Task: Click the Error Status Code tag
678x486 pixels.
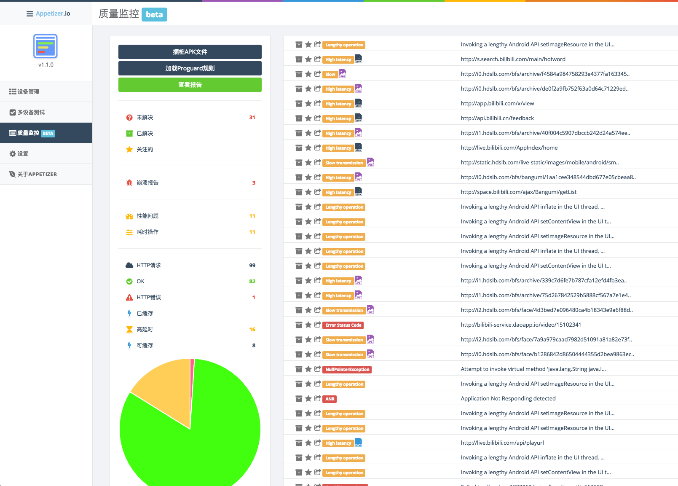Action: 343,325
